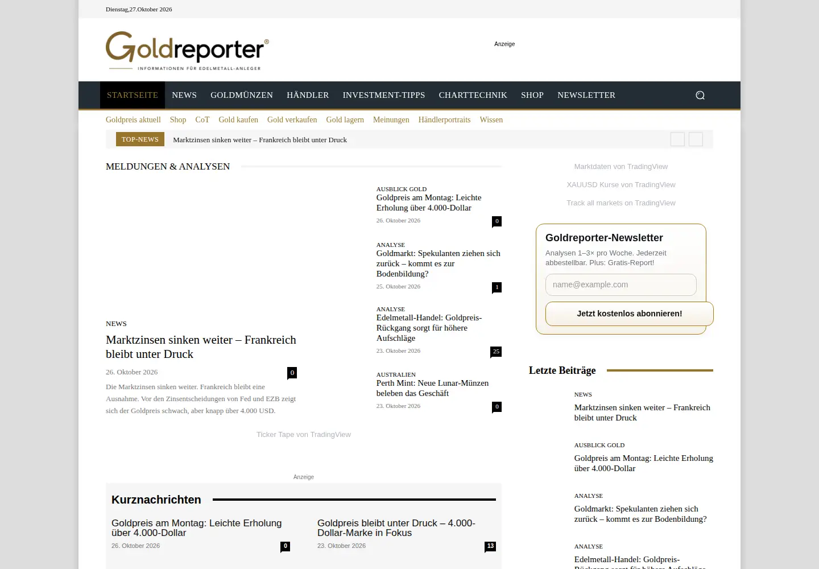This screenshot has height=569, width=819.
Task: Open comment count 1 on Goldmarkt Spekulanten article
Action: pos(497,287)
